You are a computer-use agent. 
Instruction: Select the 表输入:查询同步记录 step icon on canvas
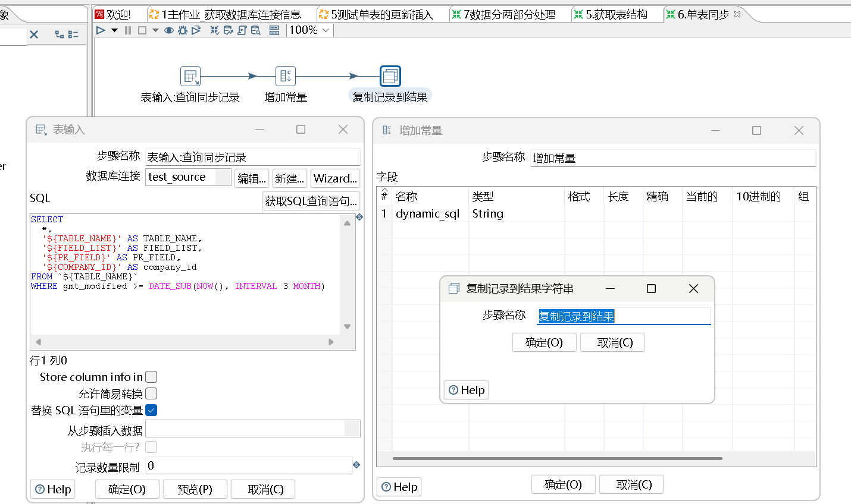click(190, 76)
